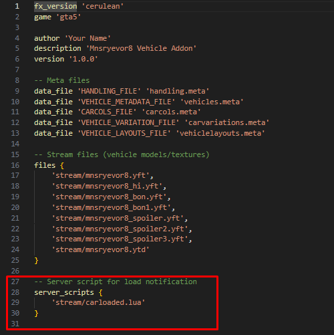Click the 'stream/mnsryevor8_spoiler2.yft' entry
This screenshot has width=334, height=335.
coord(120,229)
